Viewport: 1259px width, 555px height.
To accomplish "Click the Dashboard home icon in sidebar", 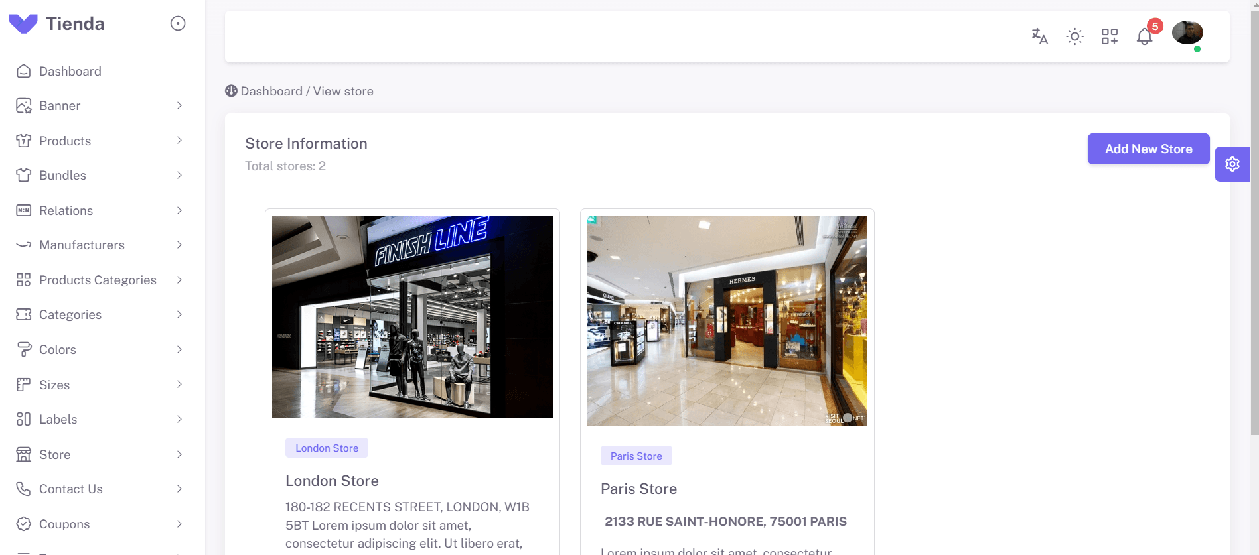I will point(24,72).
